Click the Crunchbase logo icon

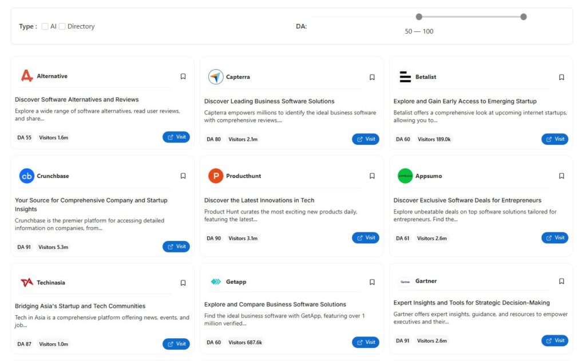point(26,176)
